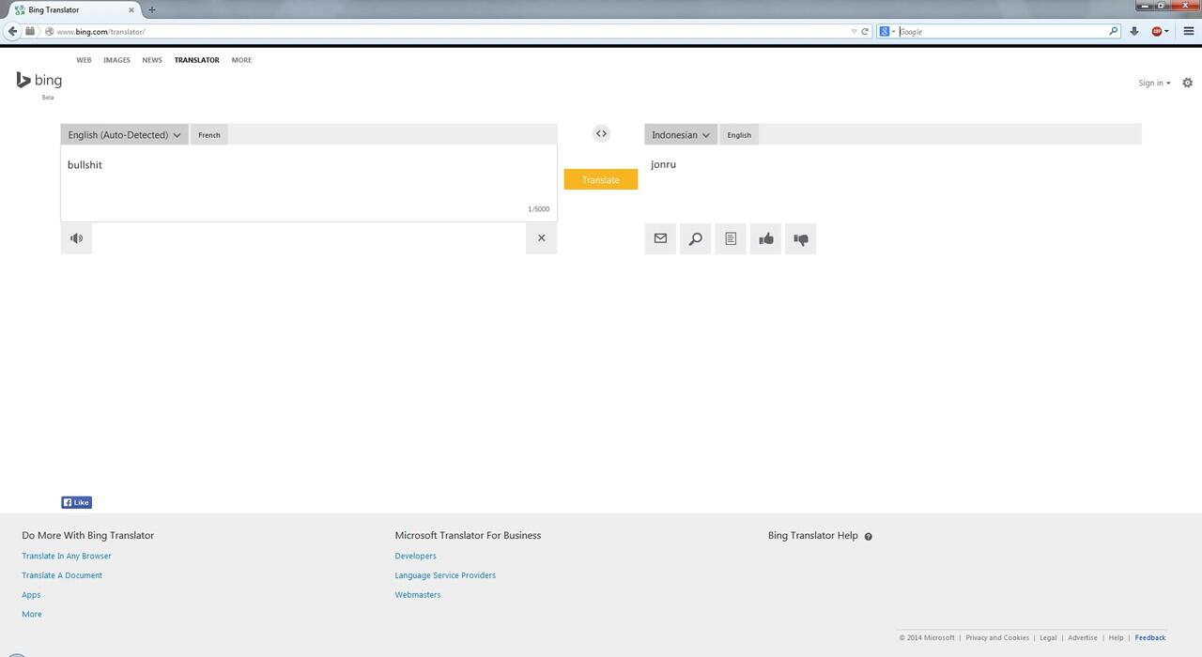This screenshot has height=657, width=1202.
Task: Open the Apps link
Action: (31, 595)
